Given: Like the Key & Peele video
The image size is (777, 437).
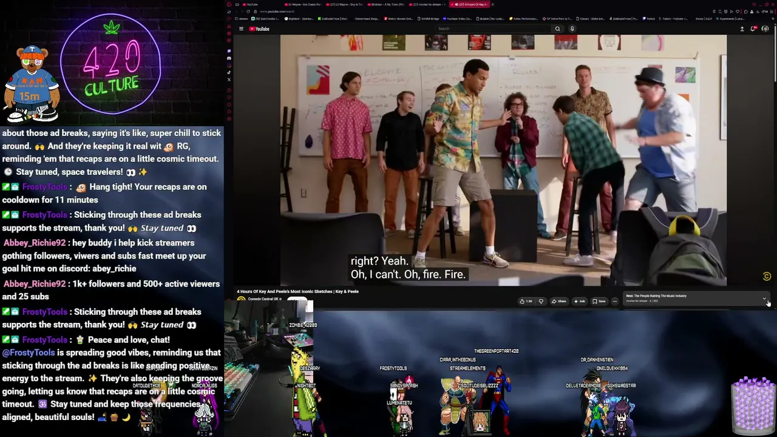Looking at the screenshot, I should [526, 301].
